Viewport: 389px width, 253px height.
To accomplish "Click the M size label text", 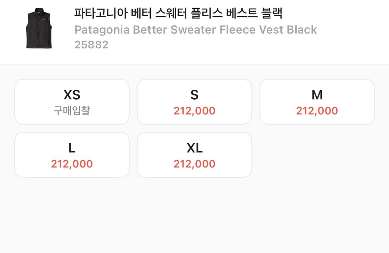I will [x=317, y=94].
